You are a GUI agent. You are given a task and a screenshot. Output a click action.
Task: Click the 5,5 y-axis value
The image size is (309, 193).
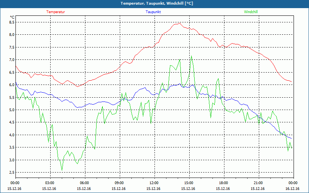(12, 97)
